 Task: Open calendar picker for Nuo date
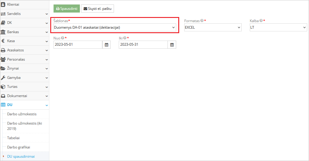click(x=106, y=45)
